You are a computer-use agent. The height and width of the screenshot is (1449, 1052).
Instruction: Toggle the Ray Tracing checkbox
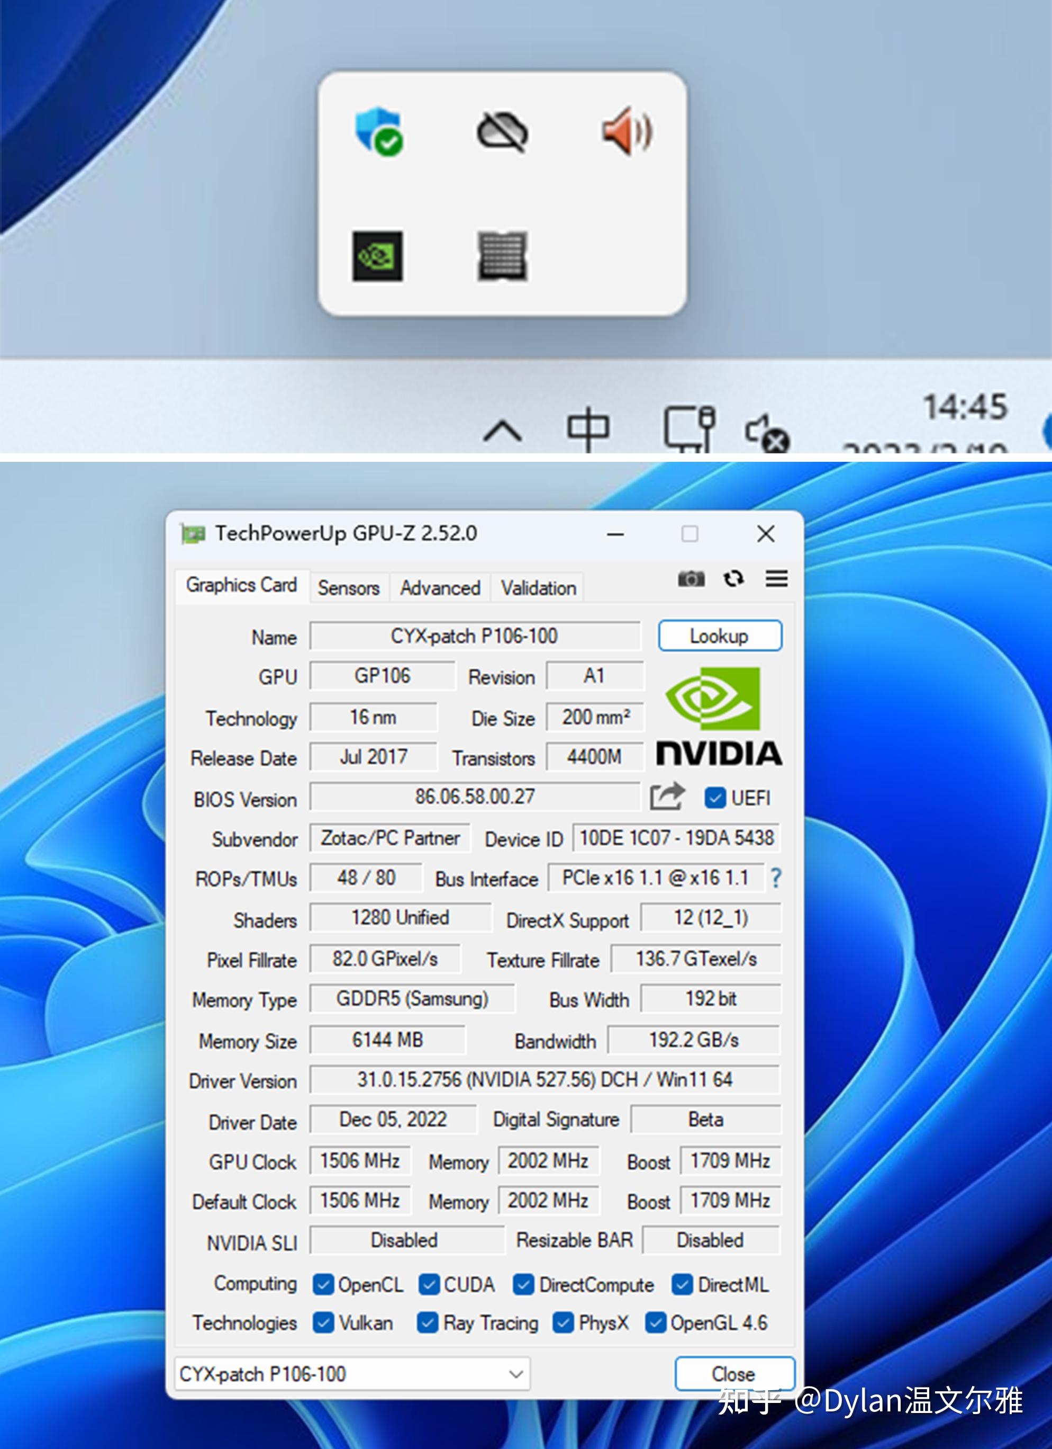pyautogui.click(x=427, y=1322)
